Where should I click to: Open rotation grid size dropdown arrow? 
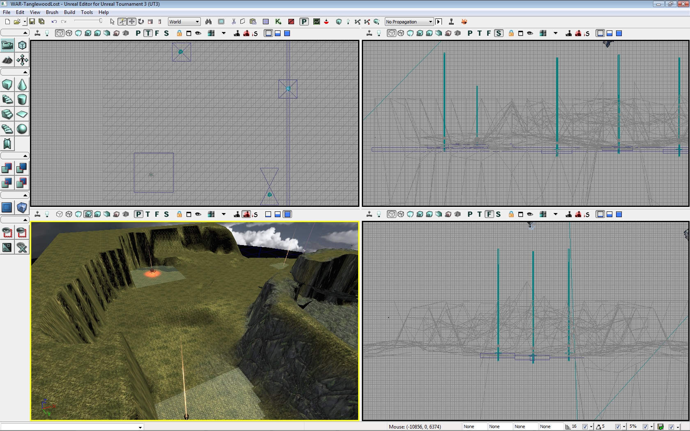(623, 427)
